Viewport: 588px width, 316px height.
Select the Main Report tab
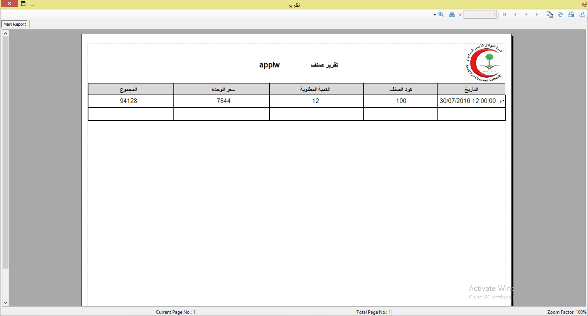pos(15,24)
